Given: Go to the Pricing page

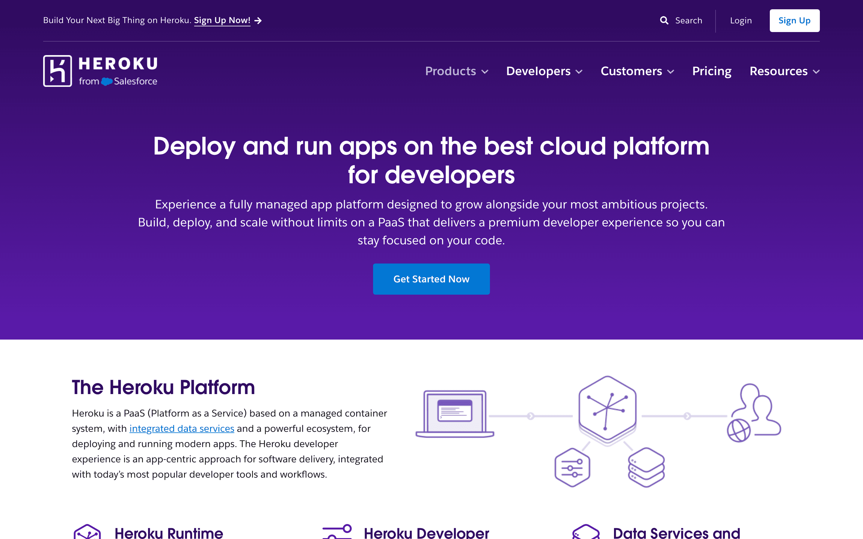Looking at the screenshot, I should click(x=712, y=71).
